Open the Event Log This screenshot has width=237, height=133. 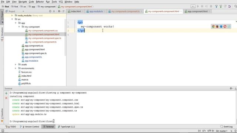click(226, 127)
